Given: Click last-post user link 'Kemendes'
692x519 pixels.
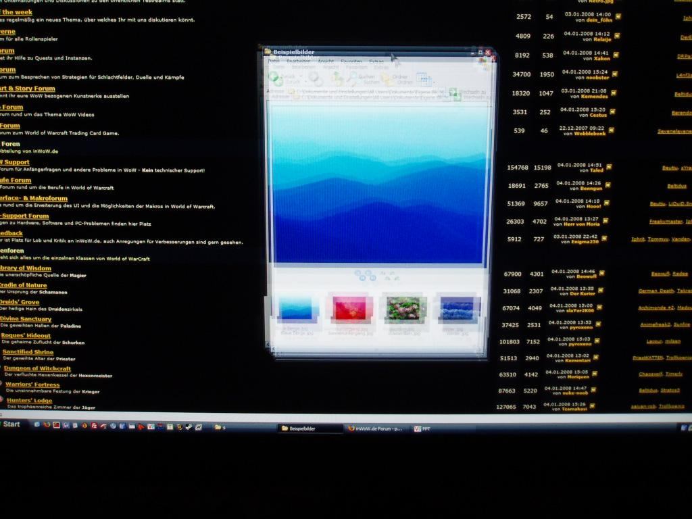Looking at the screenshot, I should click(x=594, y=96).
